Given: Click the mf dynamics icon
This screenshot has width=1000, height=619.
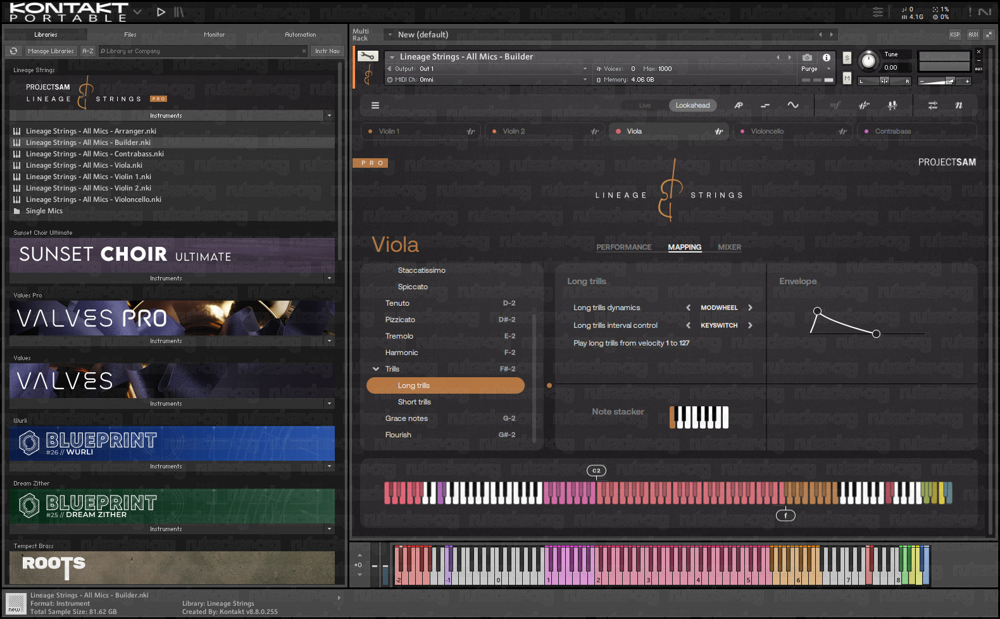Looking at the screenshot, I should tap(835, 106).
